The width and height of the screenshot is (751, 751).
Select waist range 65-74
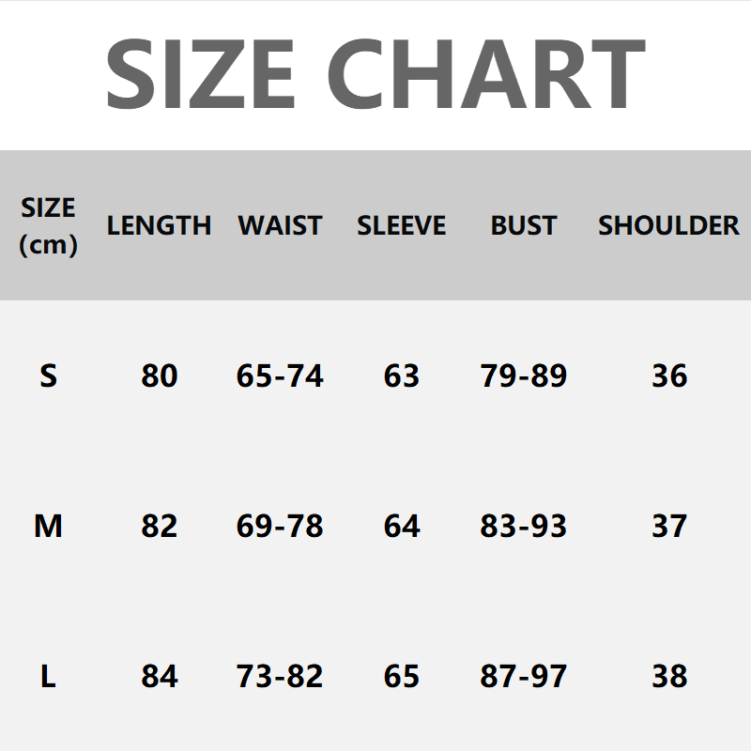point(280,375)
